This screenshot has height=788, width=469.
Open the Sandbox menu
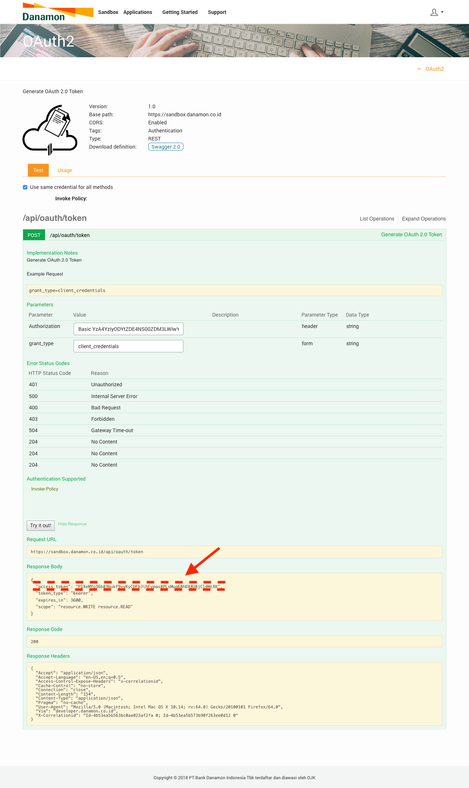(108, 12)
